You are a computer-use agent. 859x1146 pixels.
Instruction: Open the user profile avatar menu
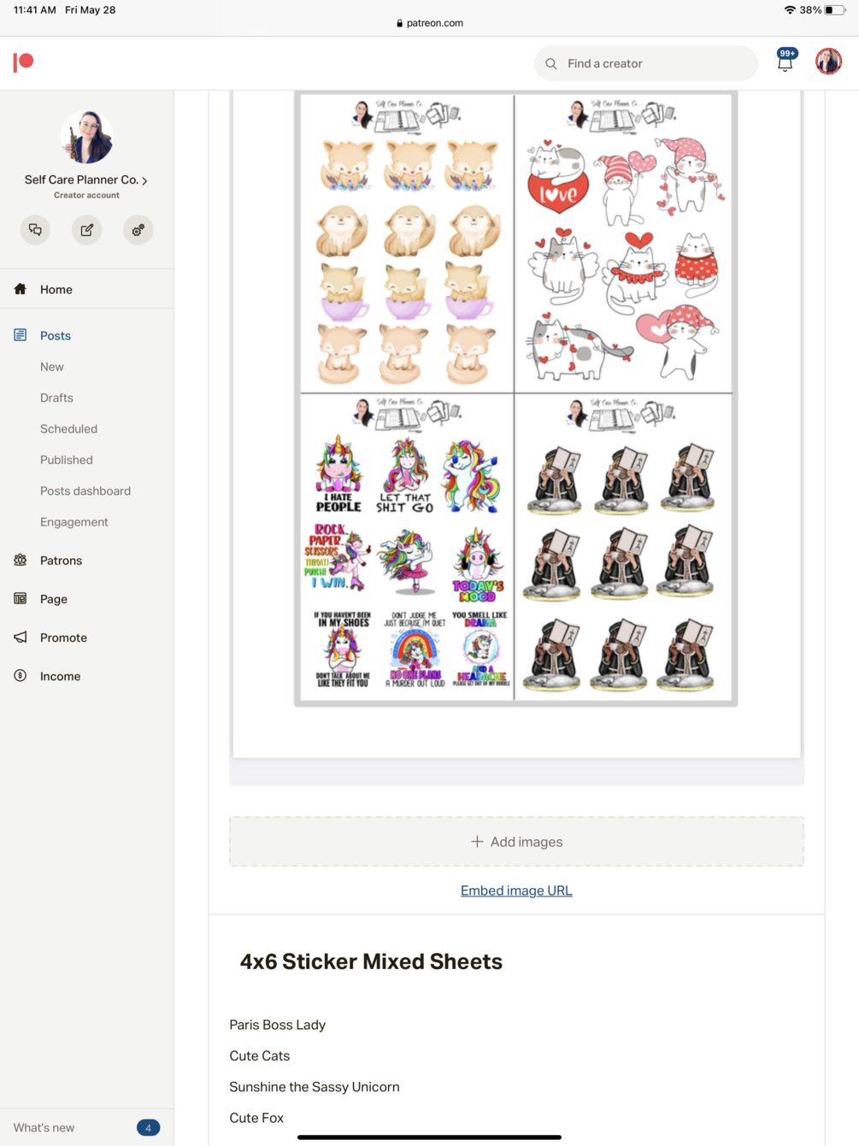pyautogui.click(x=828, y=62)
